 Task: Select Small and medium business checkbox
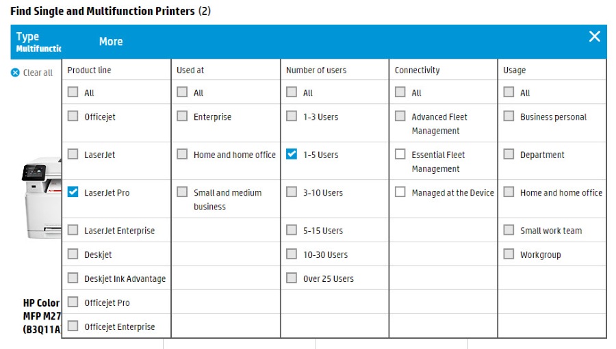182,192
